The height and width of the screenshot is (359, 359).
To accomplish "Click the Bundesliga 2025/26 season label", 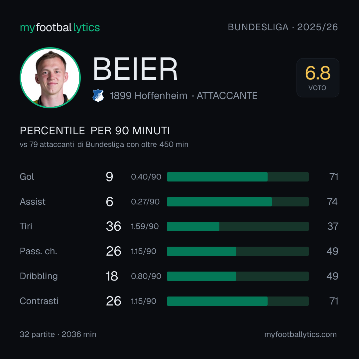I will pyautogui.click(x=283, y=27).
